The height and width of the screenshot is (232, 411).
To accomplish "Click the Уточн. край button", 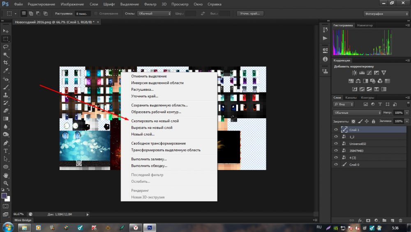I will click(x=250, y=13).
